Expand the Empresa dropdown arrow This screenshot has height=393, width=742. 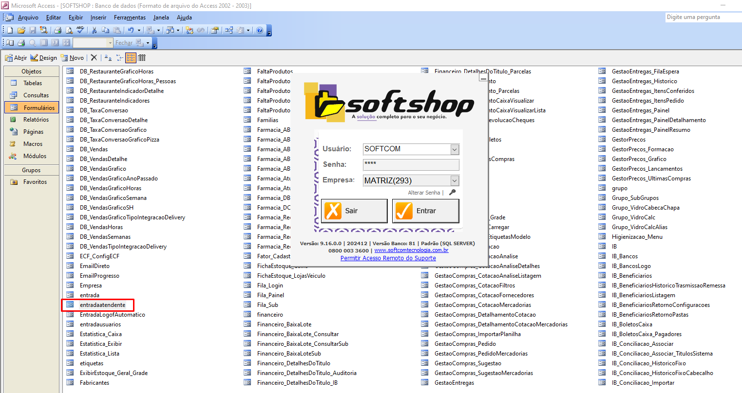pyautogui.click(x=454, y=180)
